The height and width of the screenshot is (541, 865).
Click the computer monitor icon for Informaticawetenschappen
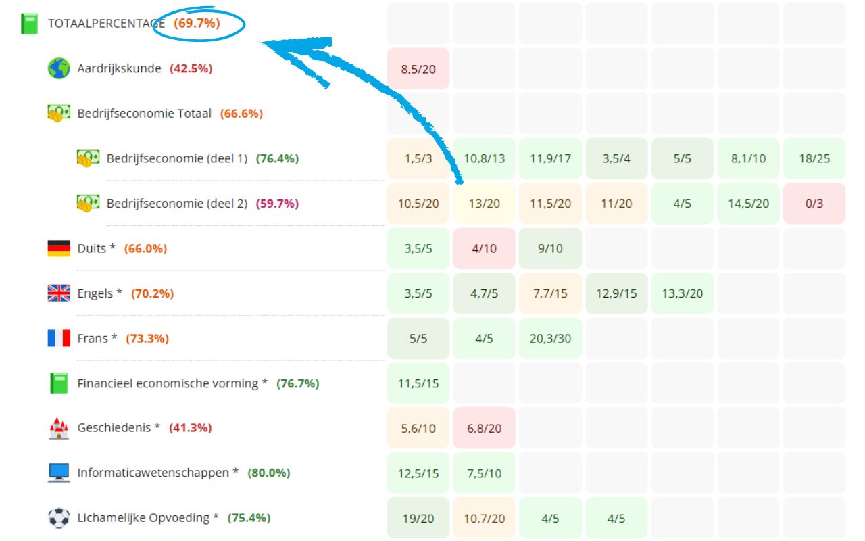click(x=59, y=473)
